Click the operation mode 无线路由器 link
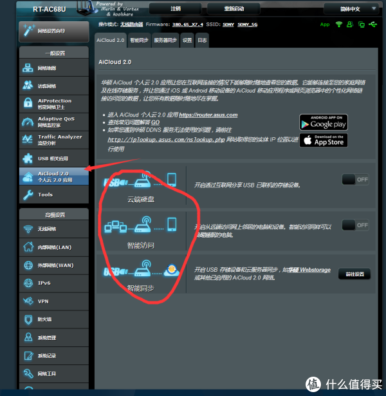 coord(131,24)
